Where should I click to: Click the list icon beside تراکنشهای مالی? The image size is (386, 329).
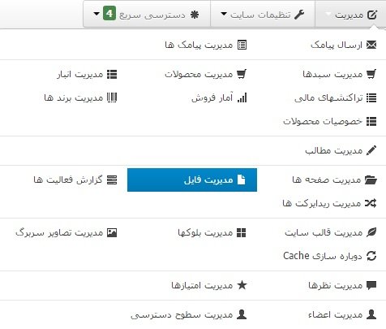click(371, 97)
